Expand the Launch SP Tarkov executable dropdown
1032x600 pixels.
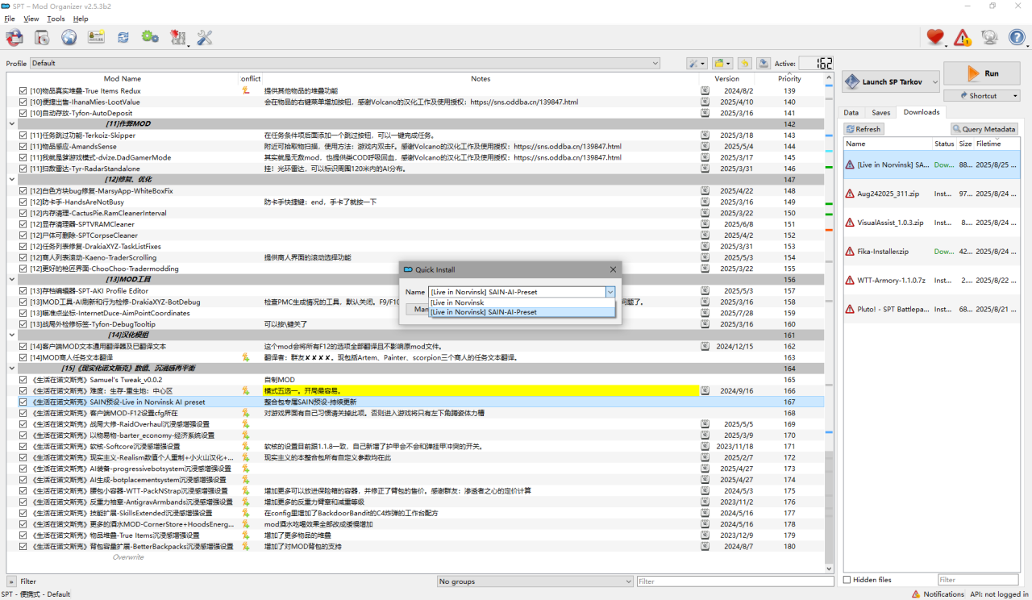click(x=934, y=81)
